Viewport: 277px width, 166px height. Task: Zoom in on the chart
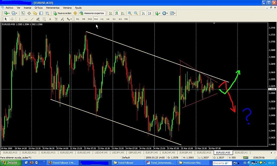coord(130,13)
